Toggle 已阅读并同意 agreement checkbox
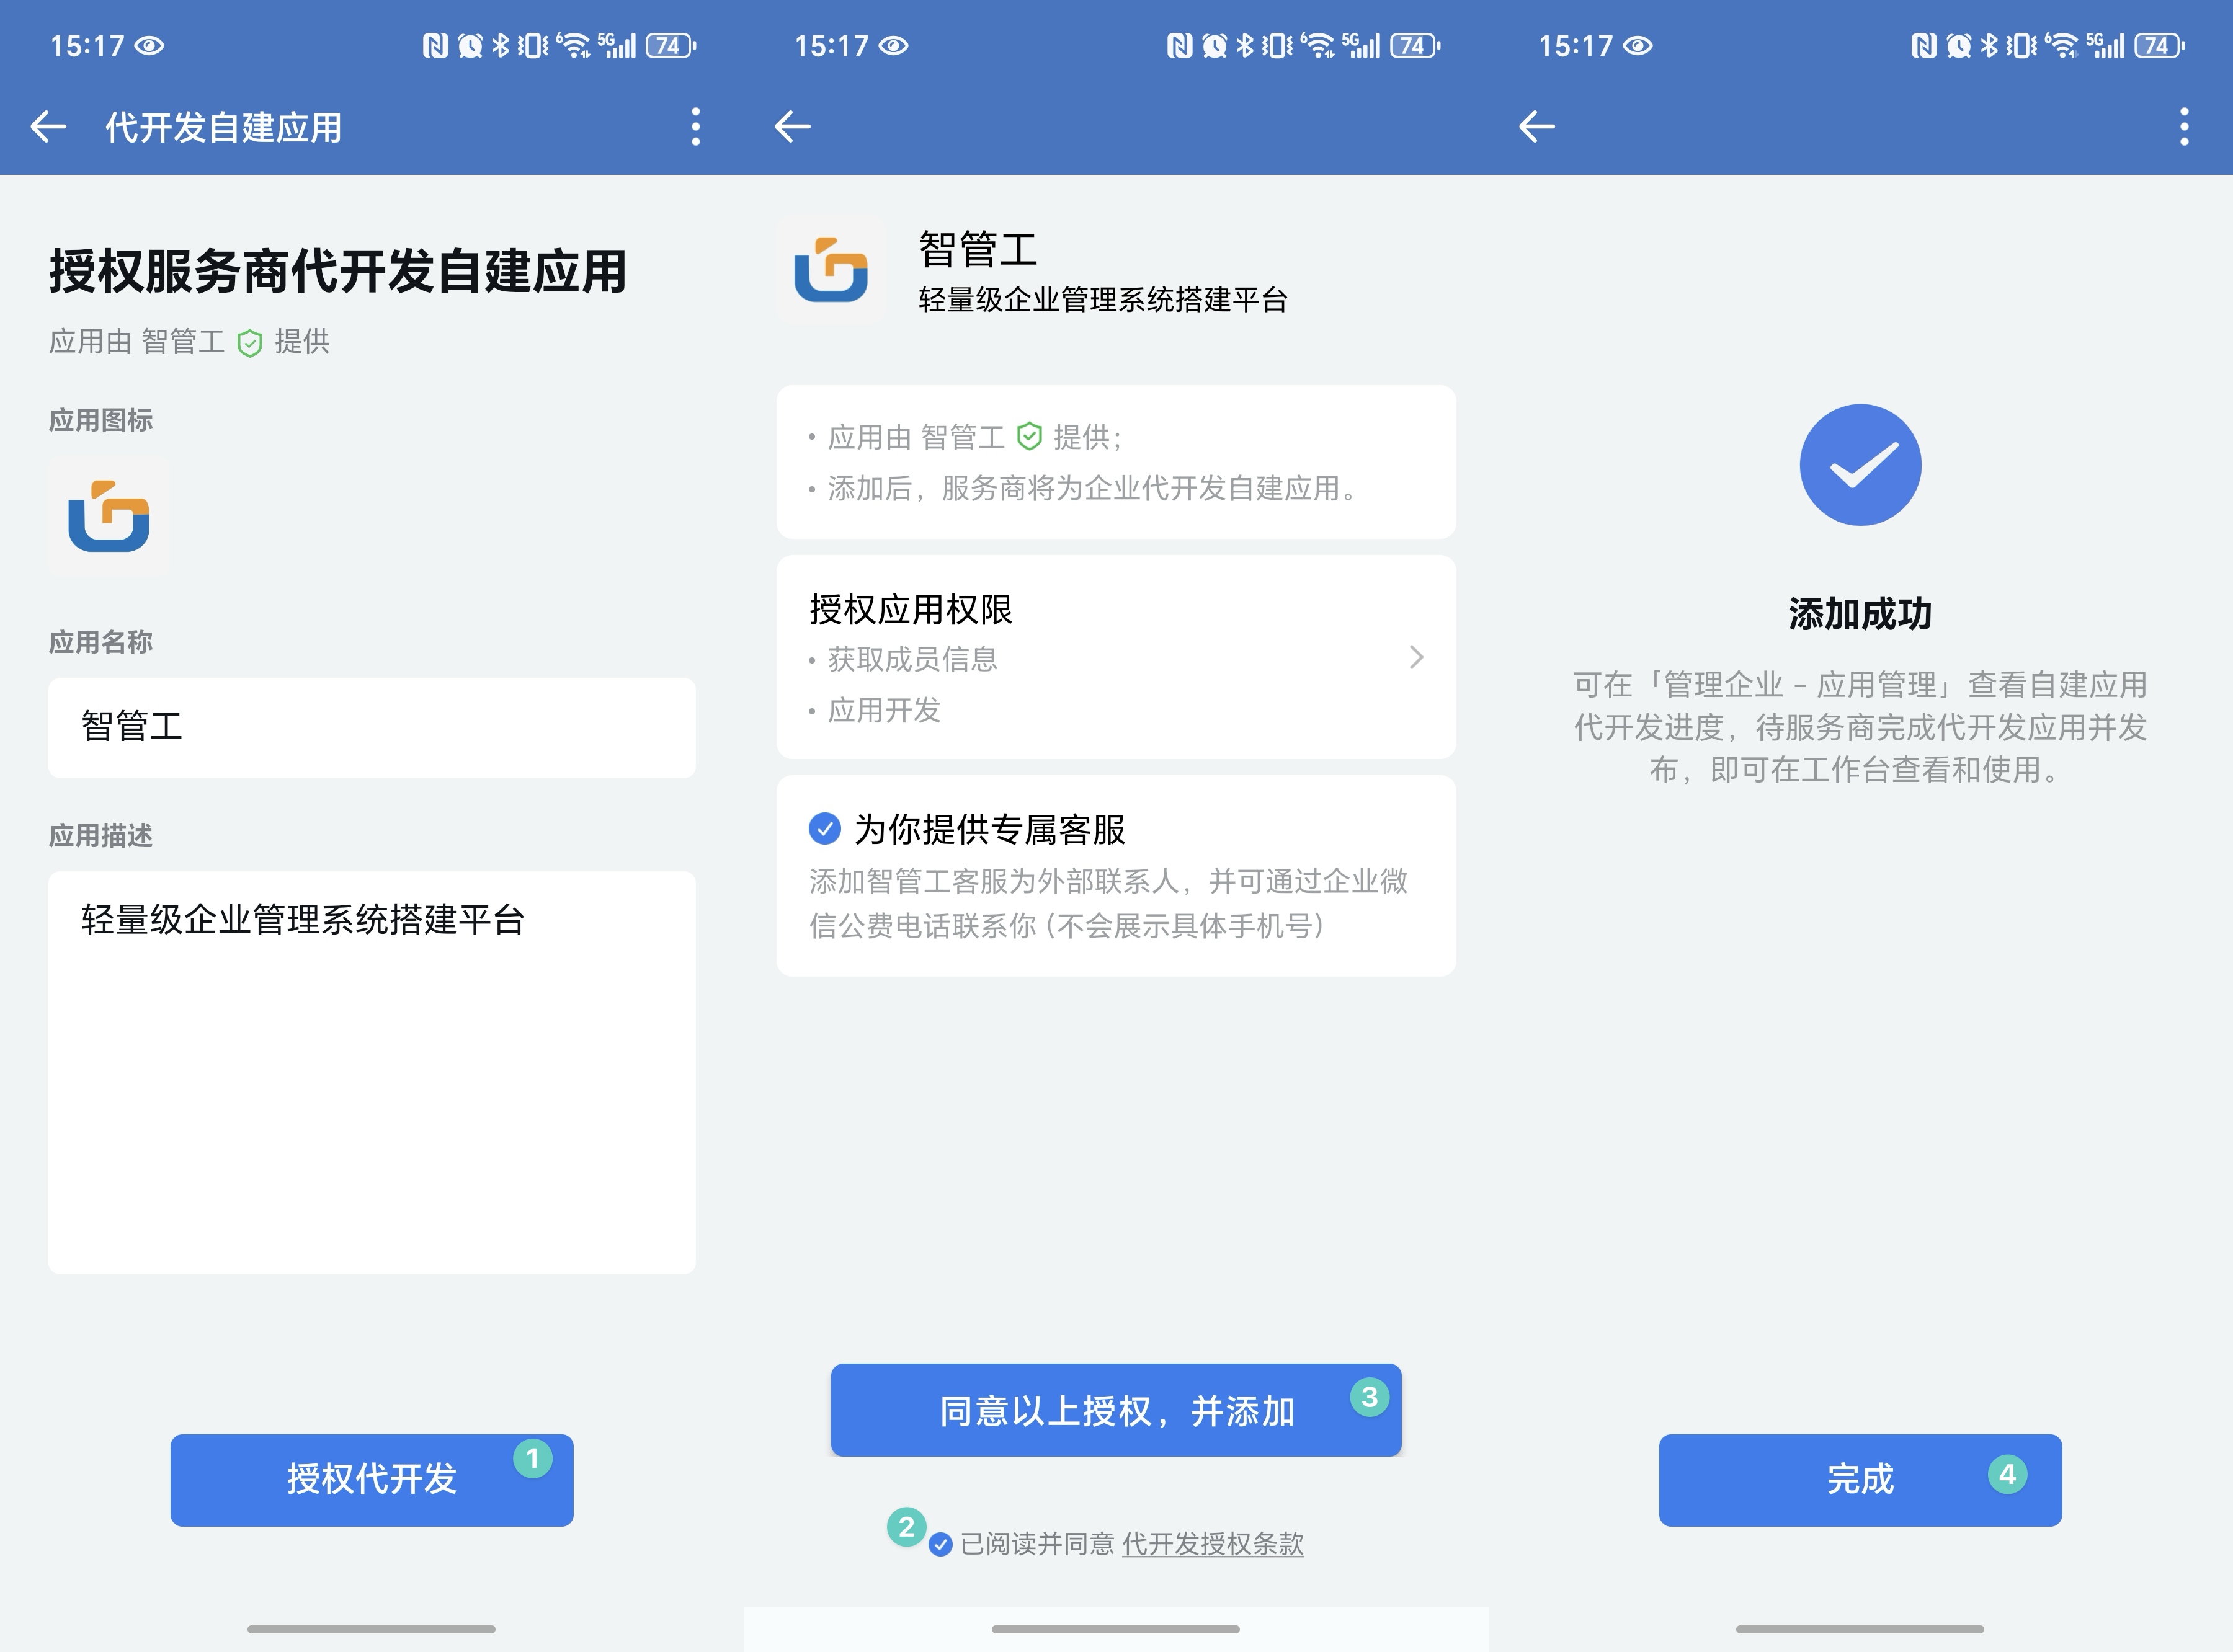The image size is (2233, 1652). tap(940, 1544)
